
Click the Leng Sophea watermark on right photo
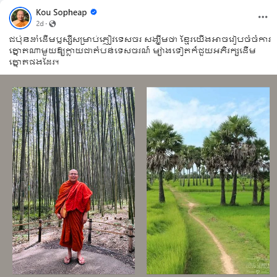point(257,266)
